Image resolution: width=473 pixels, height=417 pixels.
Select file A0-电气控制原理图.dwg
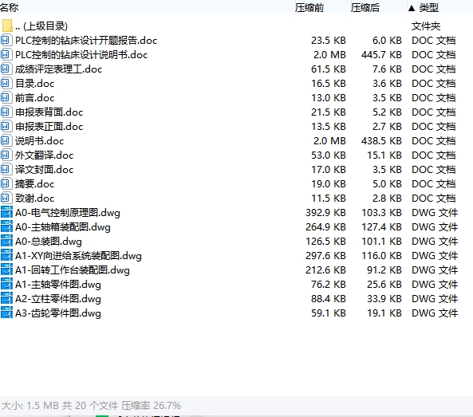68,213
